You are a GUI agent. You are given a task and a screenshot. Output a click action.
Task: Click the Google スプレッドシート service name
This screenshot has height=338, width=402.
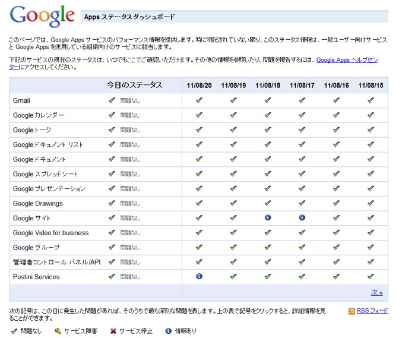(45, 174)
